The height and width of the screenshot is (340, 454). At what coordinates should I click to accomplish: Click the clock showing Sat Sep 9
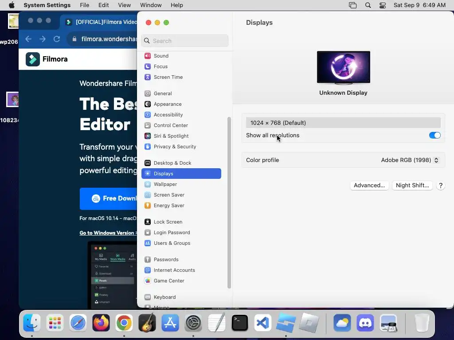(419, 5)
